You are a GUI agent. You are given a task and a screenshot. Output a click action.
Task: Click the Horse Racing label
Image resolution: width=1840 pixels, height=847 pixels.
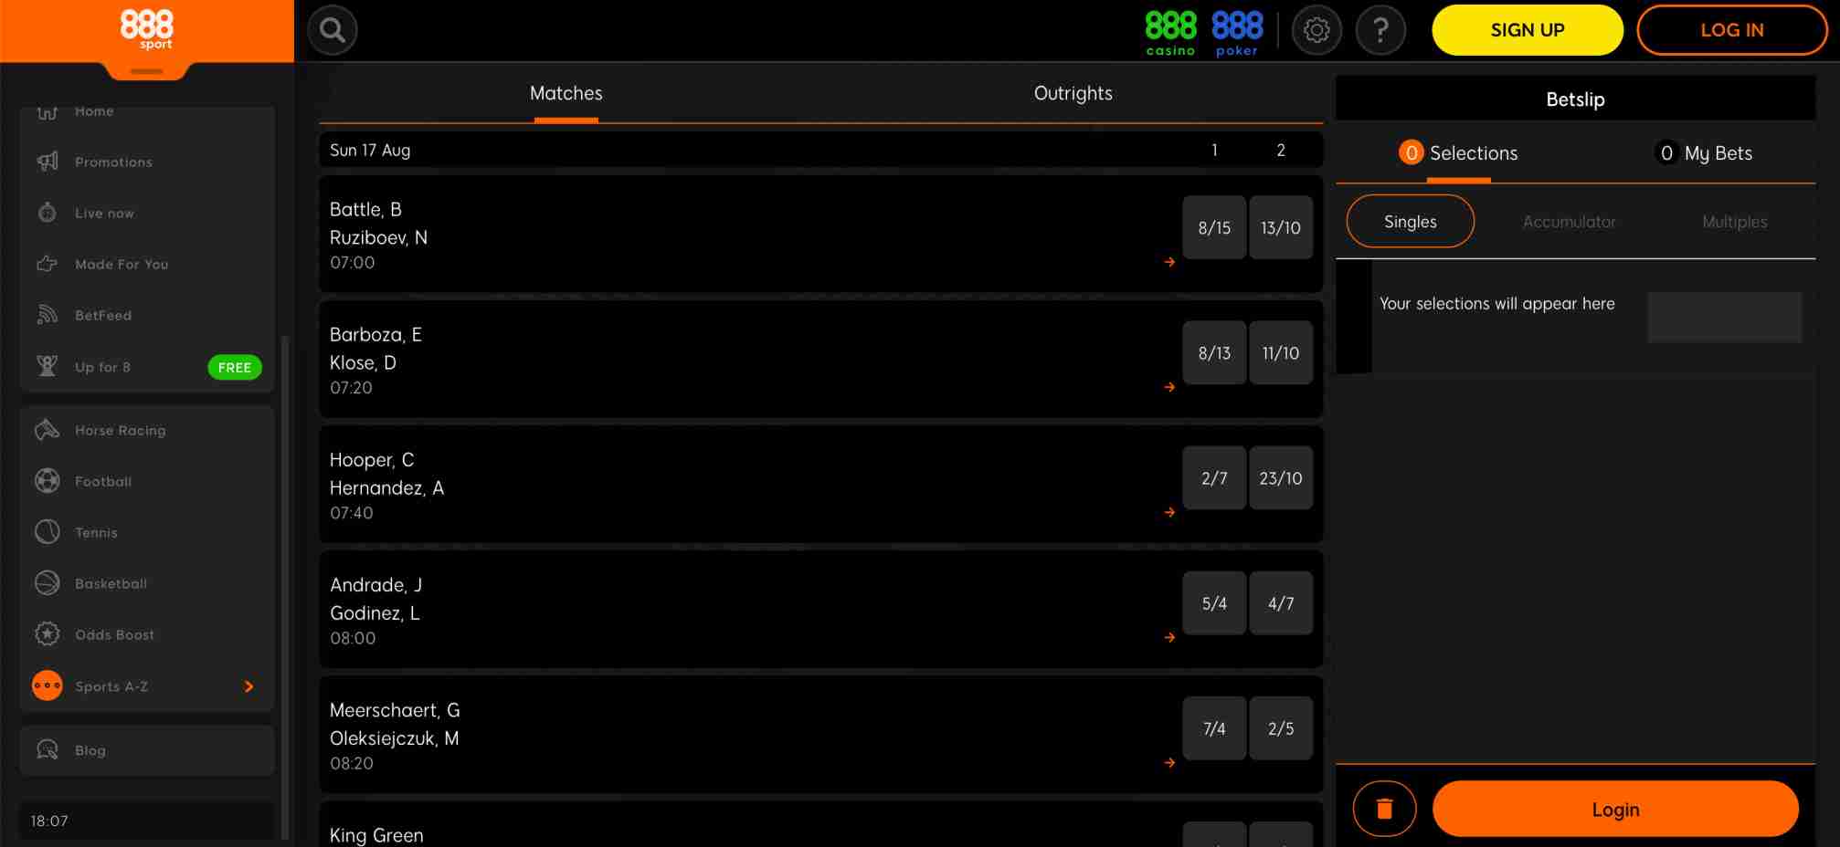point(121,430)
